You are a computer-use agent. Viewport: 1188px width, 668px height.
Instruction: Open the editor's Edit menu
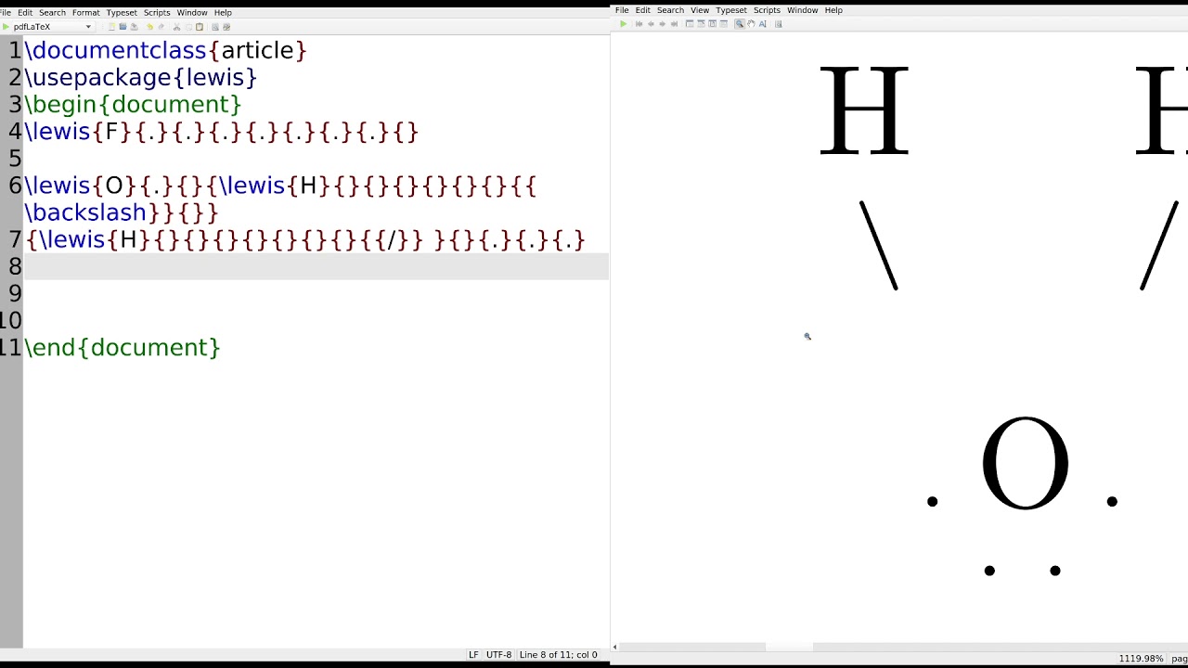[x=25, y=13]
